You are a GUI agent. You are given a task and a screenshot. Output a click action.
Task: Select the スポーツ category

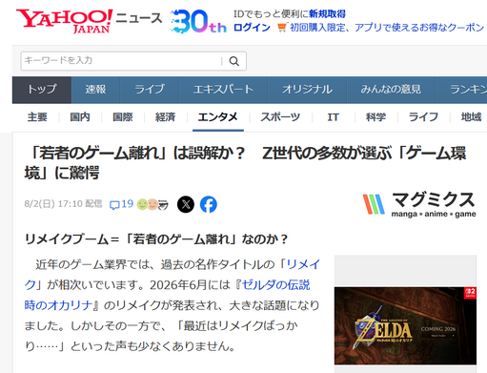(280, 117)
